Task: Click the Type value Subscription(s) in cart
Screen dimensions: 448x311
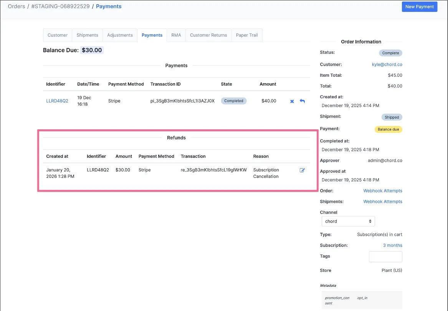Action: (x=379, y=235)
